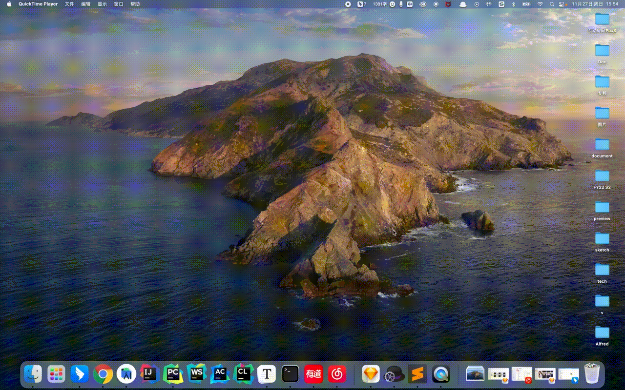
Task: Open the Sogou S icon in menu bar
Action: (x=501, y=4)
